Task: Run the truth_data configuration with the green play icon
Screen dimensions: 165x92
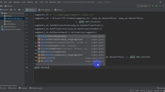Action: pos(153,6)
